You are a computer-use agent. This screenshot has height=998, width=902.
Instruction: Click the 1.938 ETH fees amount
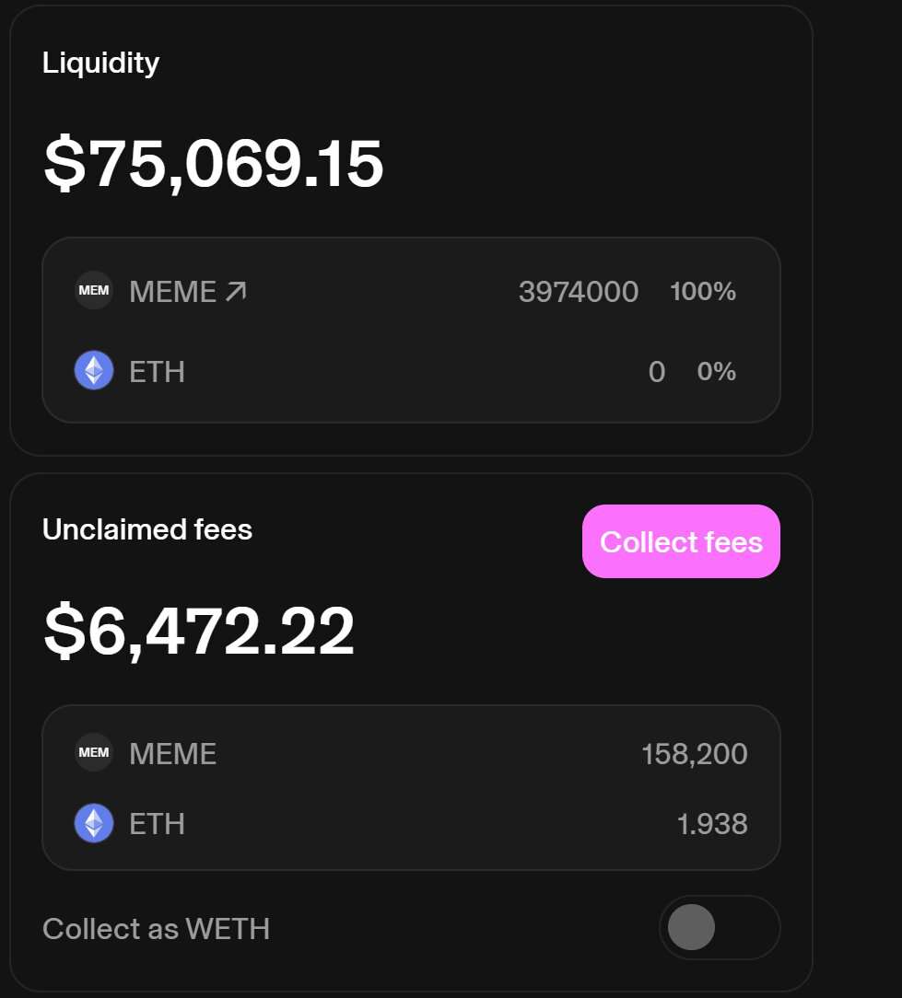(712, 824)
